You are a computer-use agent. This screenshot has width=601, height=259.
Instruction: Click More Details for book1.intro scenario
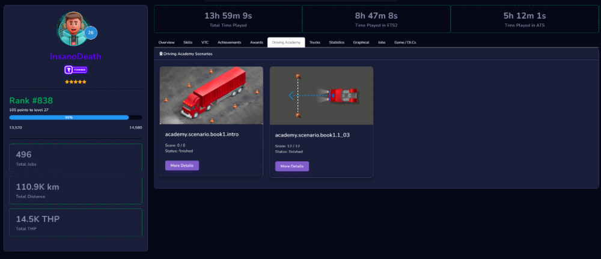click(x=182, y=165)
